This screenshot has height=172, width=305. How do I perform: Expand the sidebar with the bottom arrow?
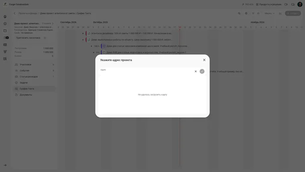(5, 165)
